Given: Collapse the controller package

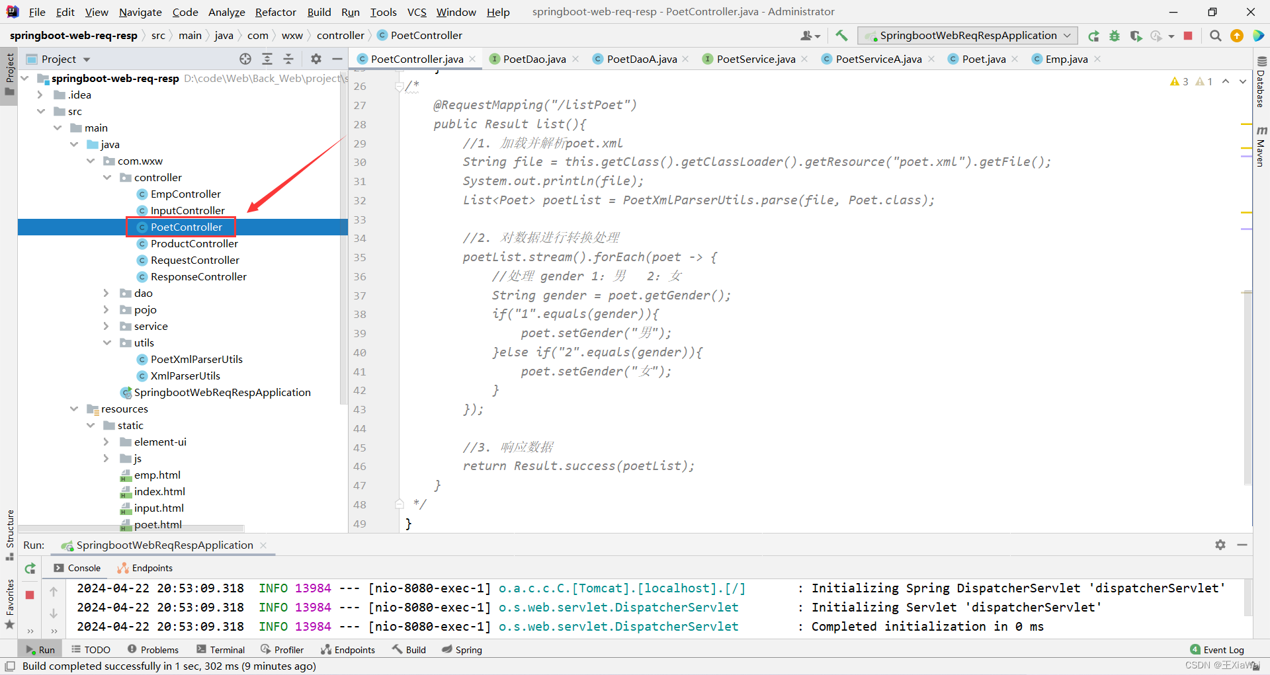Looking at the screenshot, I should 107,178.
